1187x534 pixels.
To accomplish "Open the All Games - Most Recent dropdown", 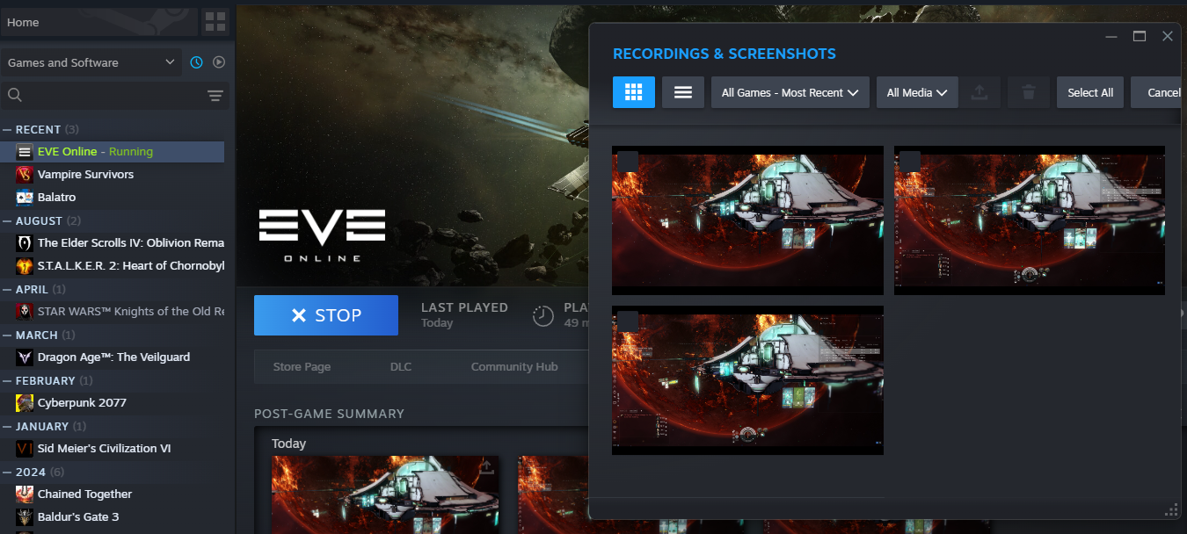I will coord(790,92).
